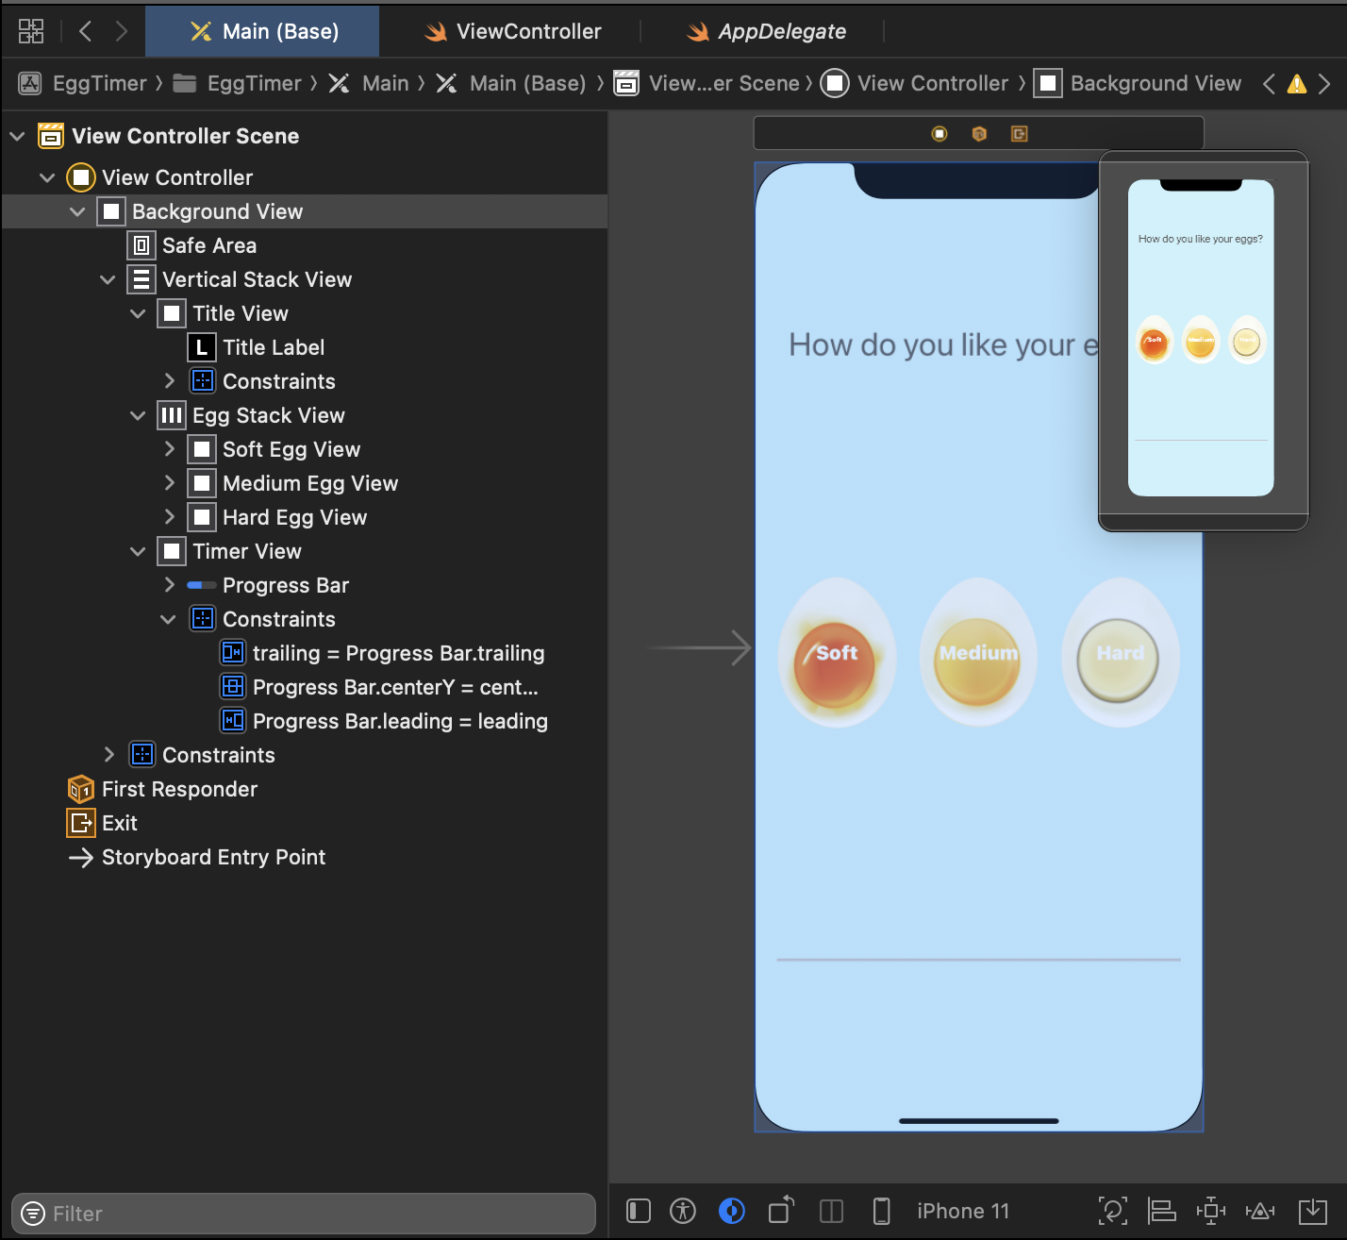Go forward with the right navigation arrow

click(x=121, y=31)
